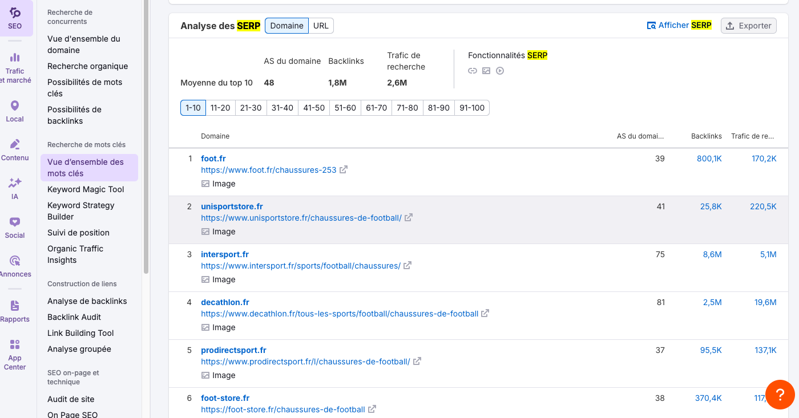
Task: Select the 61-70 results range
Action: coord(377,108)
